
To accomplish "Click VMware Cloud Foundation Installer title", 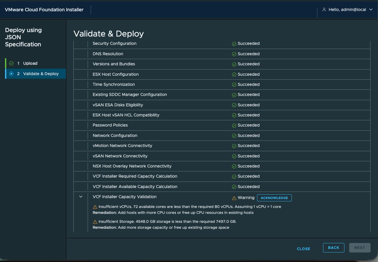I will click(44, 10).
